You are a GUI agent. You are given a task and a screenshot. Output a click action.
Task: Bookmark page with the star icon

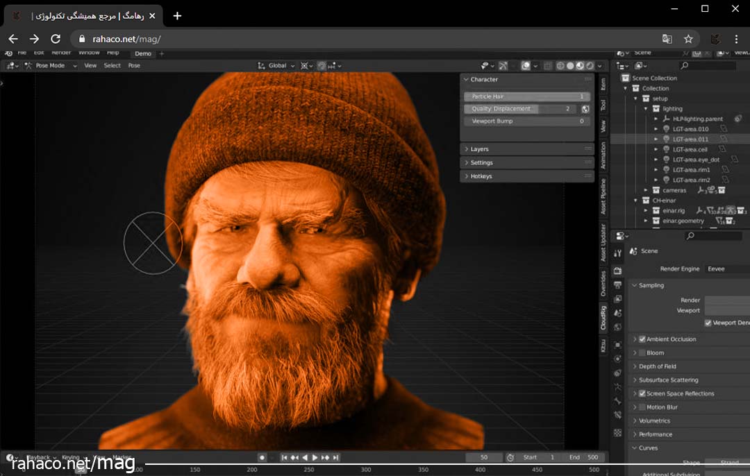(688, 39)
